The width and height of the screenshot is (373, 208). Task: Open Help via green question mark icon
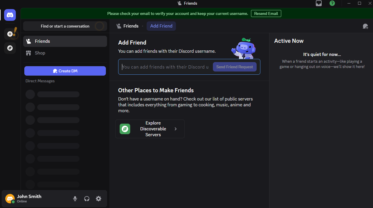(x=332, y=3)
